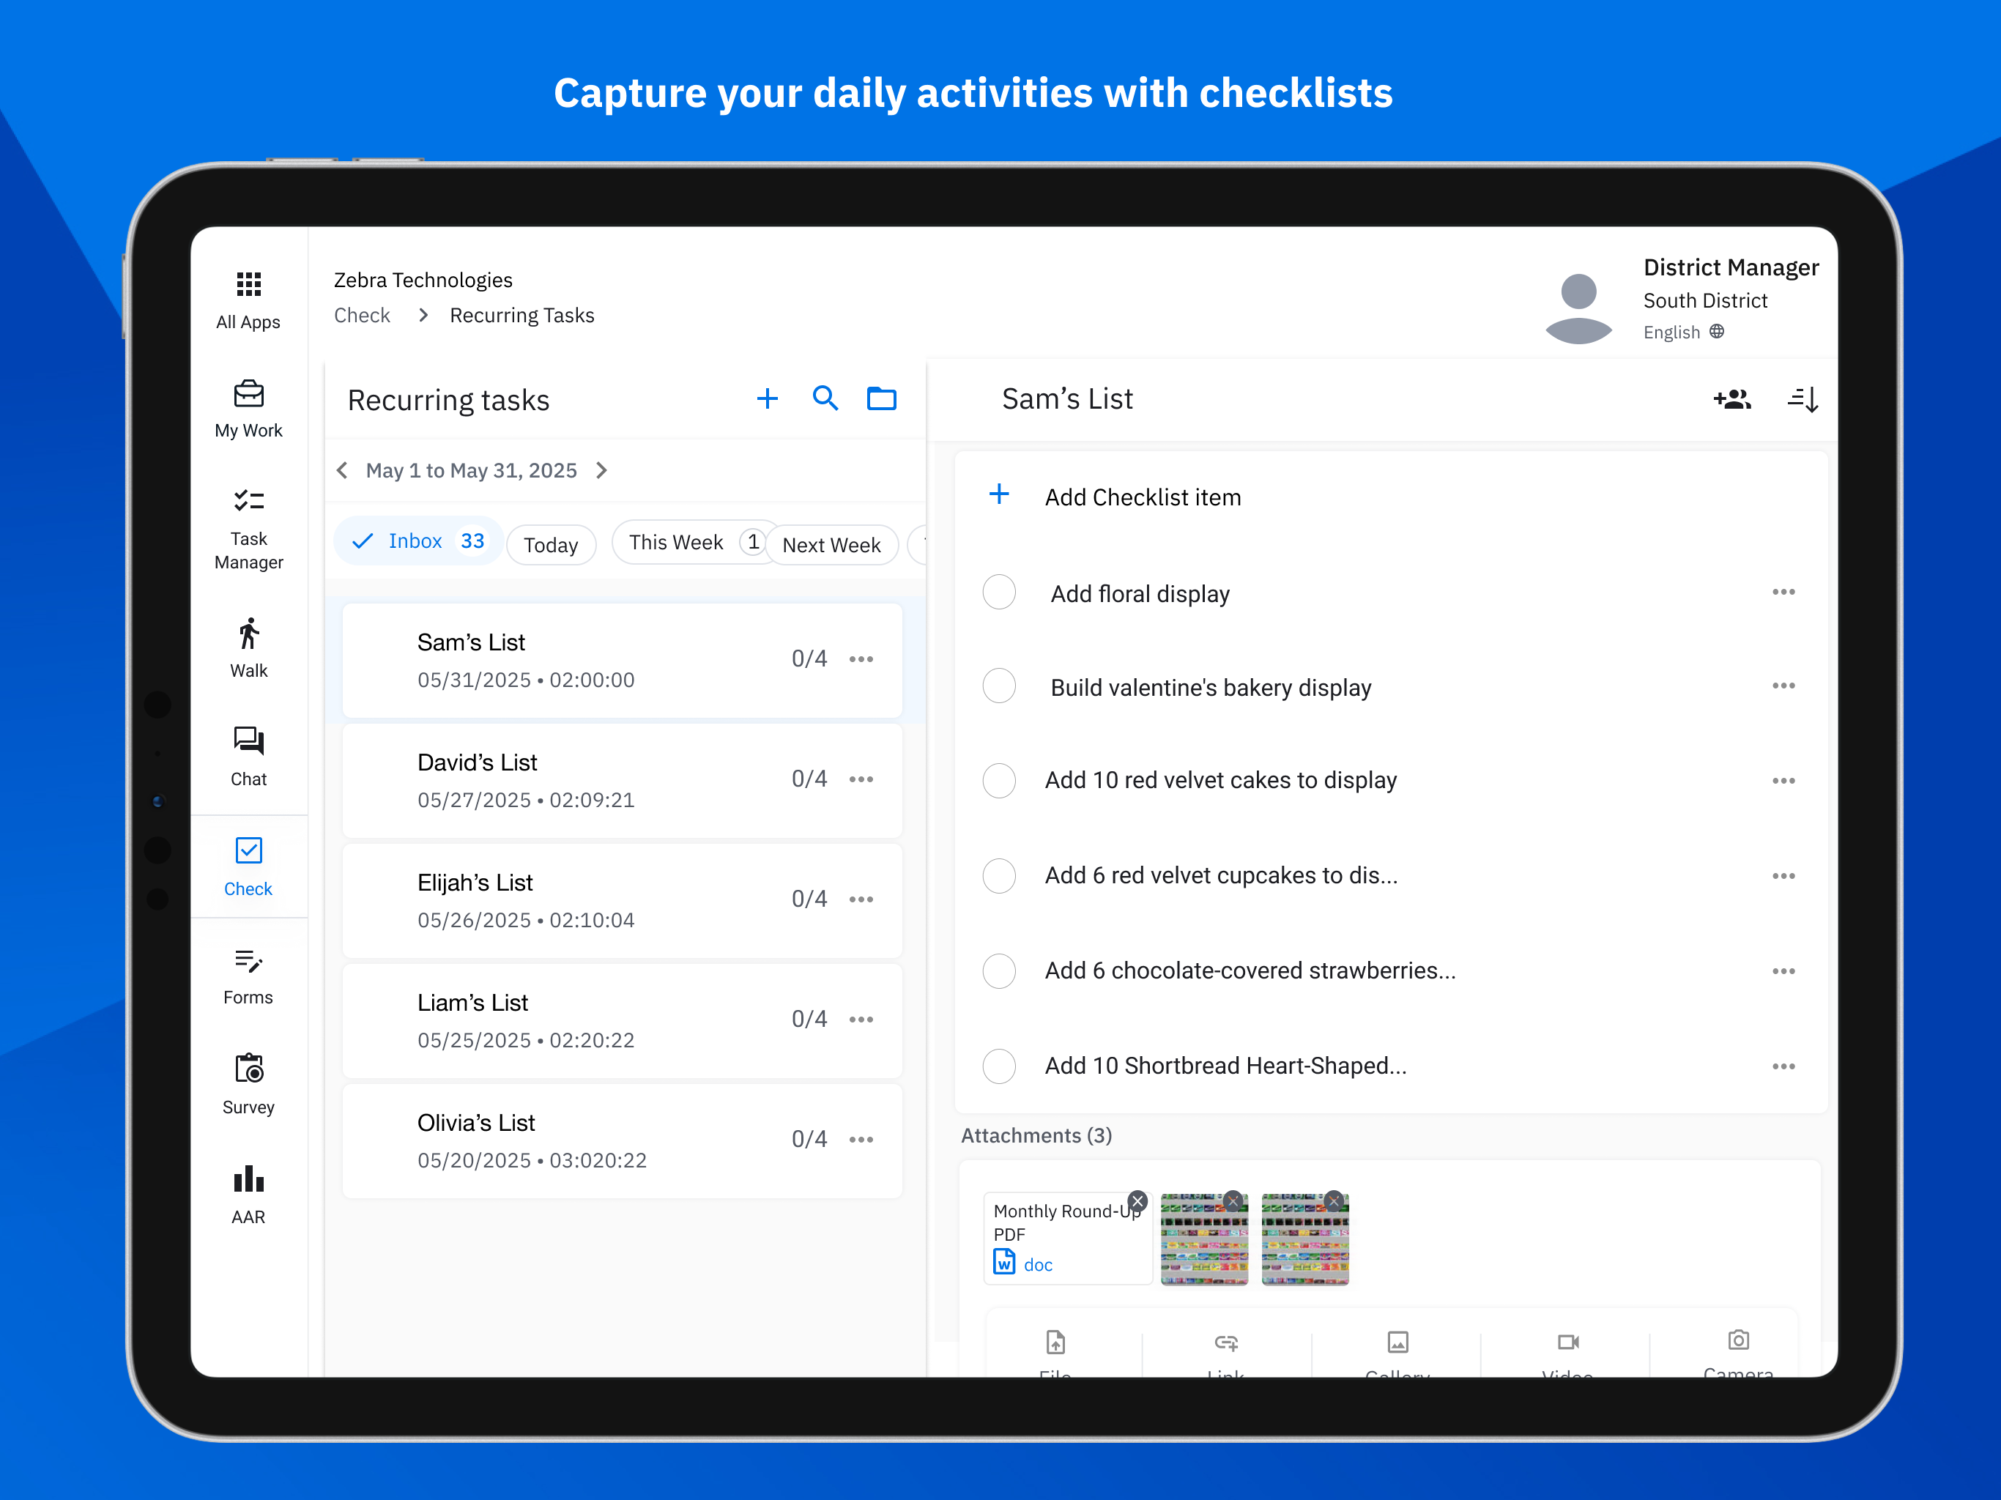Open the Walk app
The height and width of the screenshot is (1500, 2001).
(x=248, y=647)
